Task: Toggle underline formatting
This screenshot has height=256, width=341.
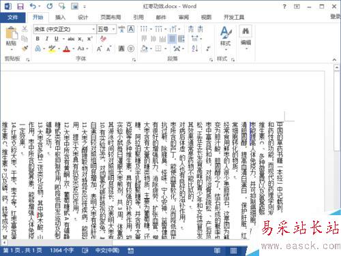Action: coord(57,39)
